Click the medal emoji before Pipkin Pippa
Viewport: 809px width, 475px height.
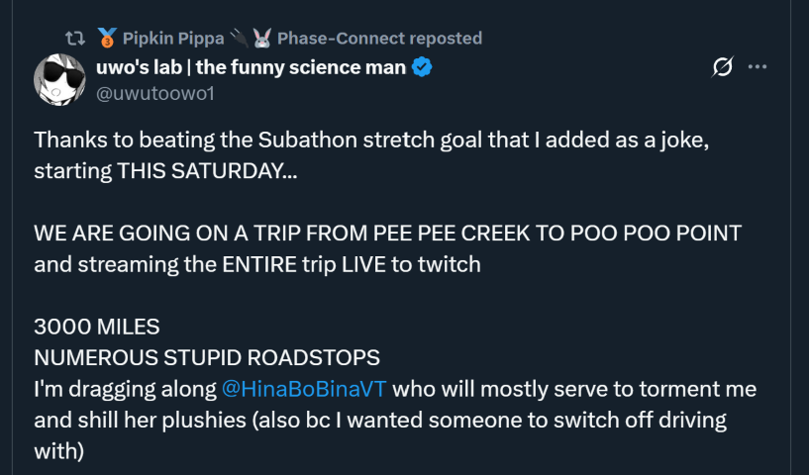point(107,39)
